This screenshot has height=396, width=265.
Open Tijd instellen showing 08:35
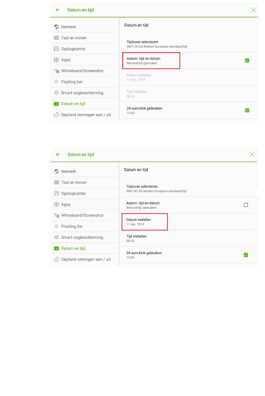pos(188,239)
